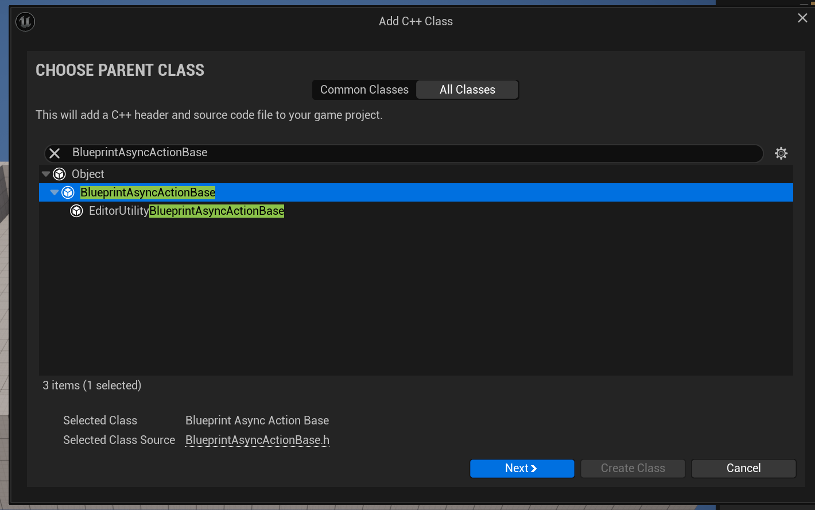
Task: Click the EditorUtilityBlueprintAsyncActionBase class icon
Action: click(76, 211)
